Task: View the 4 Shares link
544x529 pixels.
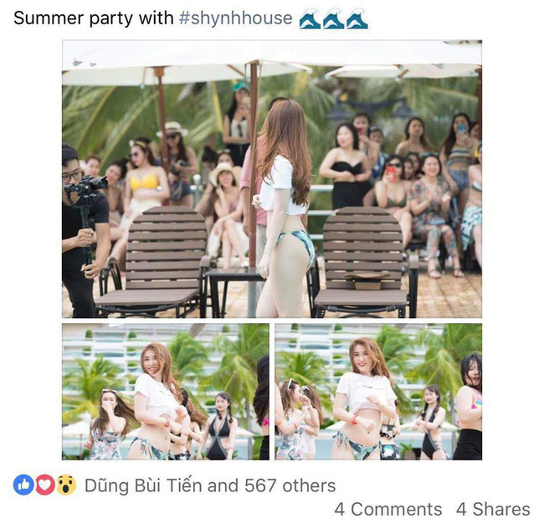Action: coord(493,509)
